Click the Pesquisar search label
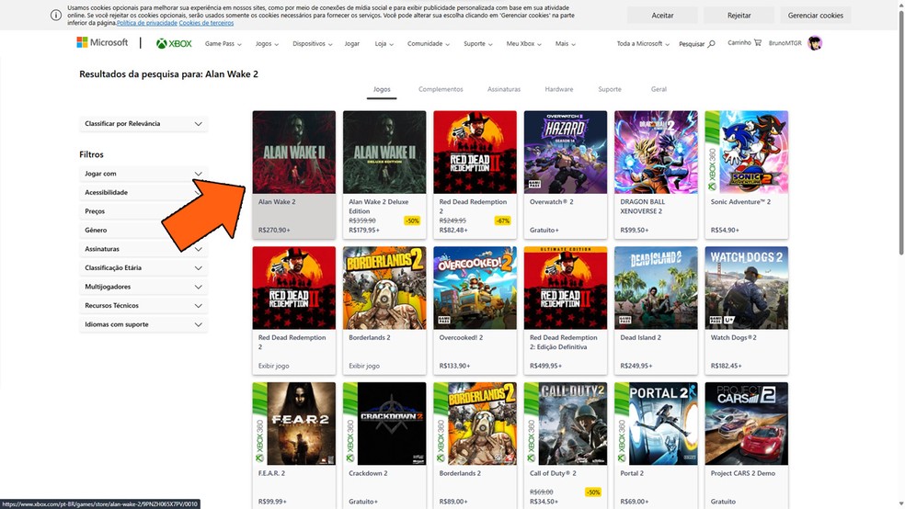 [x=692, y=44]
